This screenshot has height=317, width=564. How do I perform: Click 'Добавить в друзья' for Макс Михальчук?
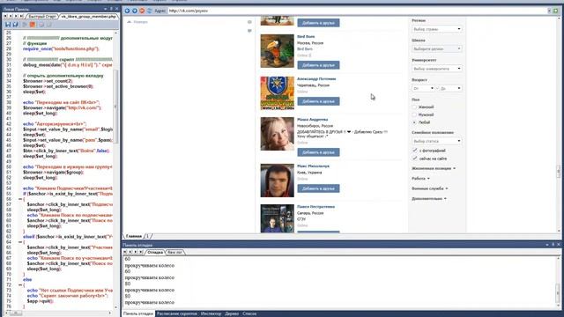[x=318, y=188]
